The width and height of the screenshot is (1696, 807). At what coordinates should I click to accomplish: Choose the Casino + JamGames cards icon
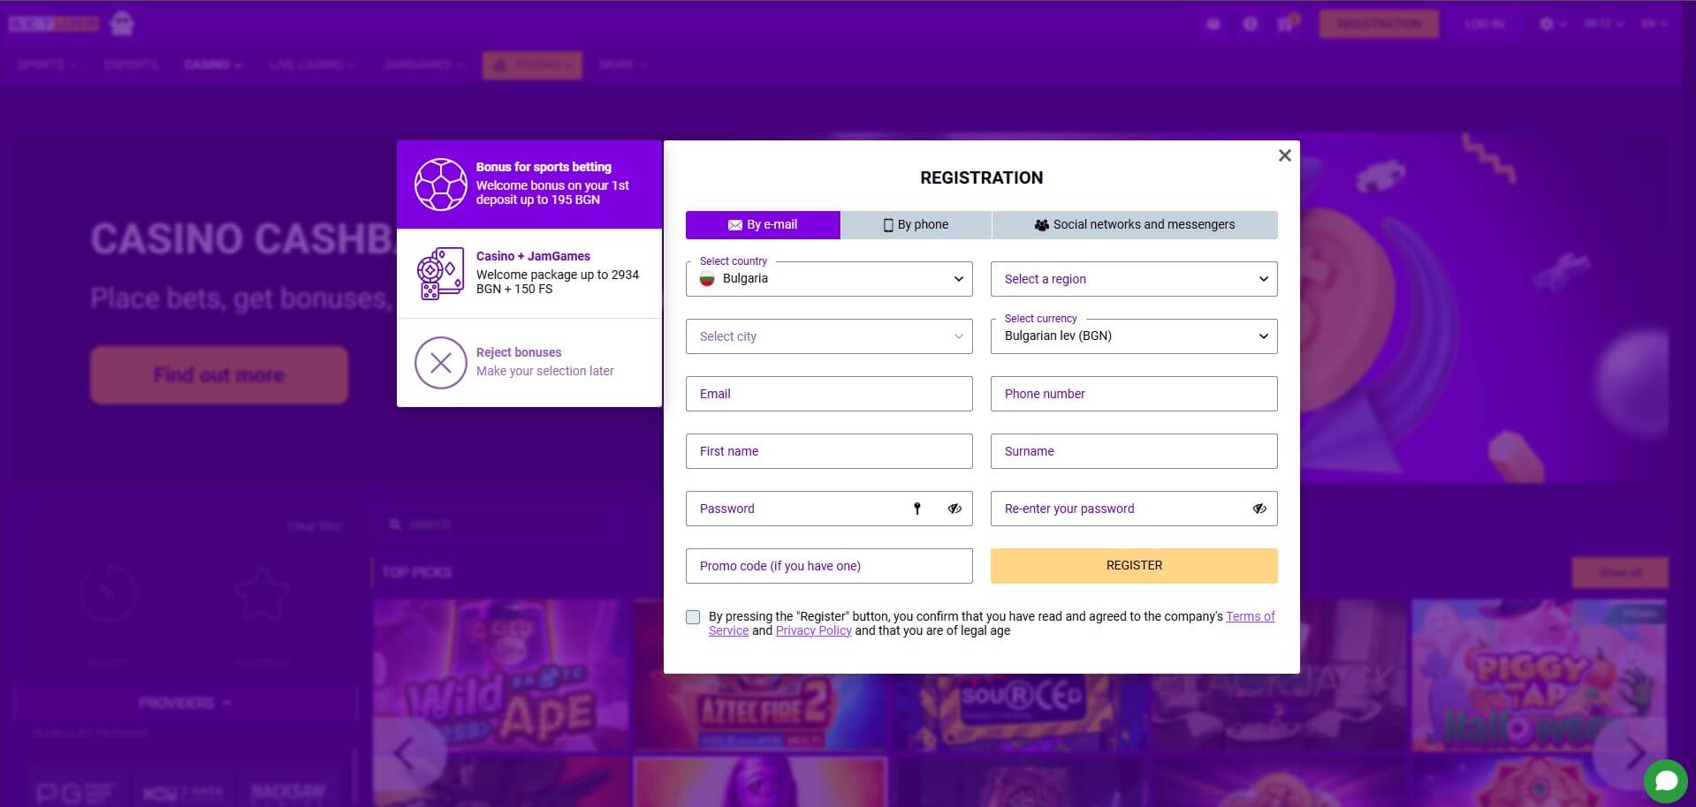pyautogui.click(x=440, y=274)
